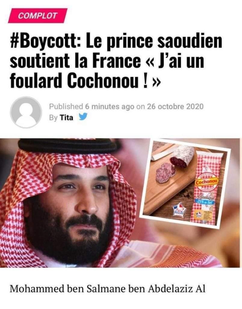Open the pink COMPLOT category tag

pyautogui.click(x=38, y=16)
